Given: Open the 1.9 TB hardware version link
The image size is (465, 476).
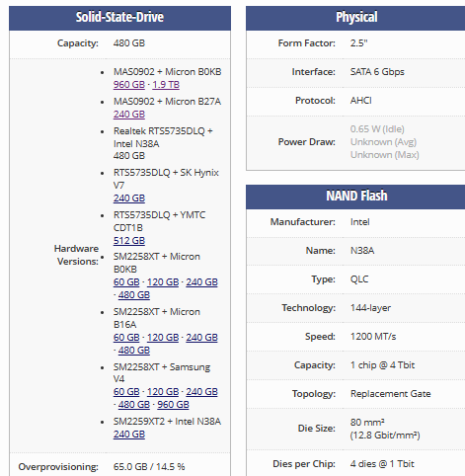Looking at the screenshot, I should point(166,85).
